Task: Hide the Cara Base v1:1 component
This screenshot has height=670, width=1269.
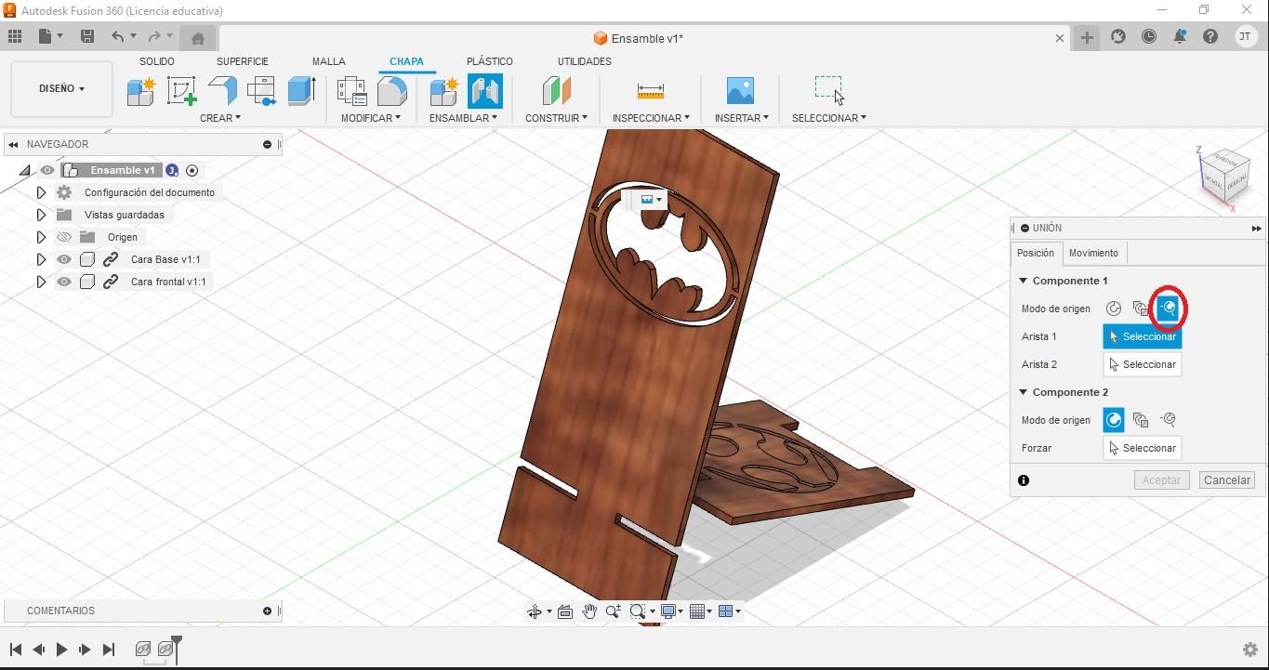Action: pyautogui.click(x=63, y=259)
